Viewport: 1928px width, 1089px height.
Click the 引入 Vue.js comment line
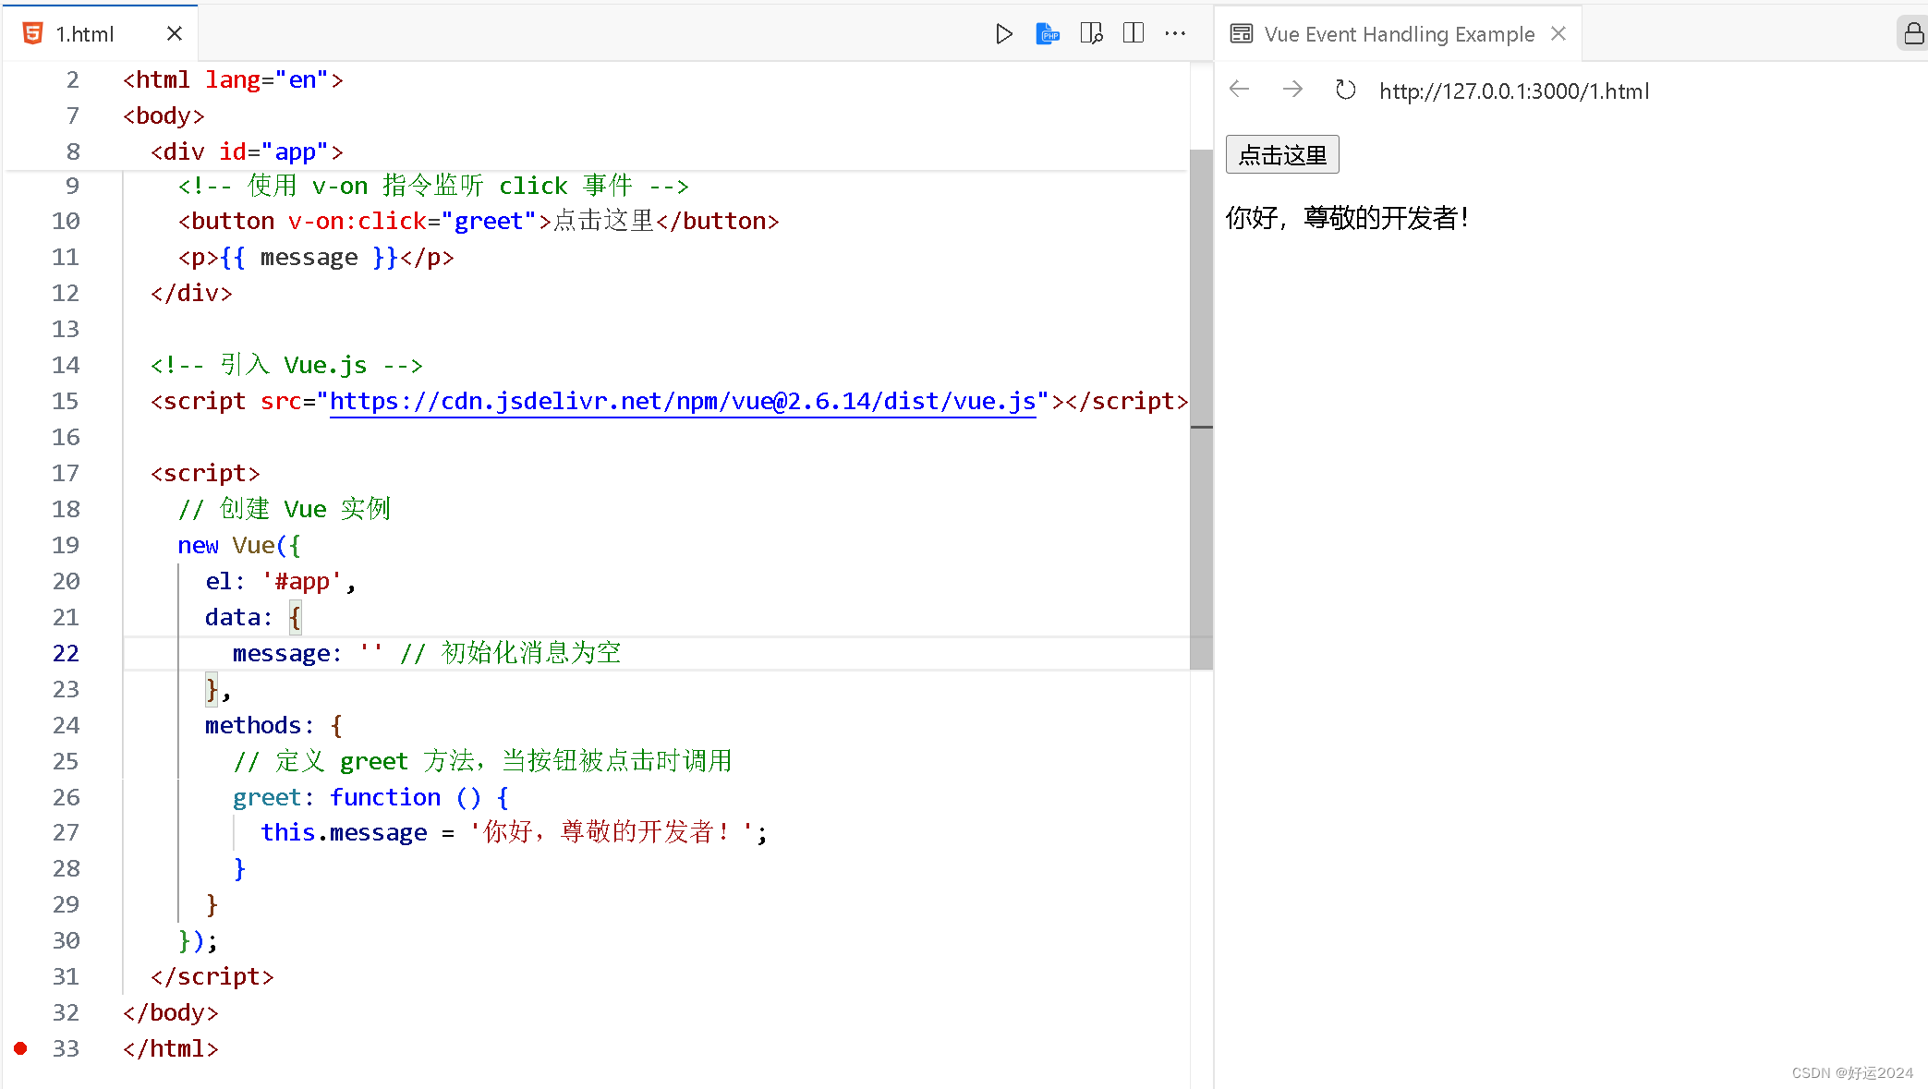(x=286, y=365)
